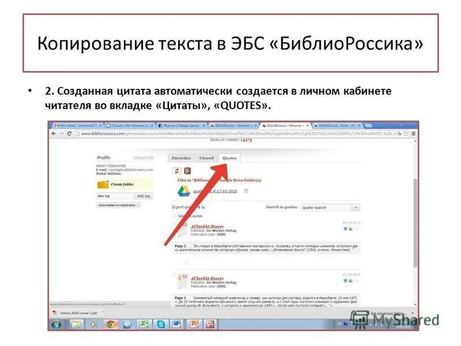Click the EN language indicator in tray
The height and width of the screenshot is (346, 461).
339,324
